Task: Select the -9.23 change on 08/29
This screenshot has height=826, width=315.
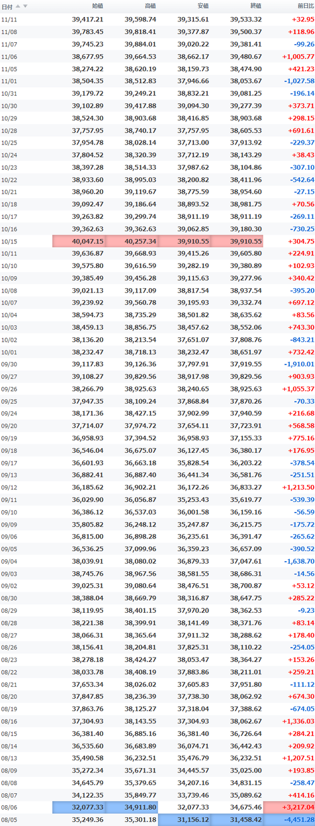Action: point(306,610)
